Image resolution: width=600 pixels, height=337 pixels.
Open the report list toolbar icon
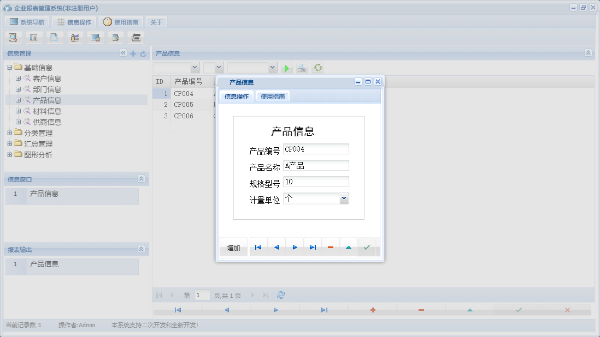pyautogui.click(x=33, y=37)
